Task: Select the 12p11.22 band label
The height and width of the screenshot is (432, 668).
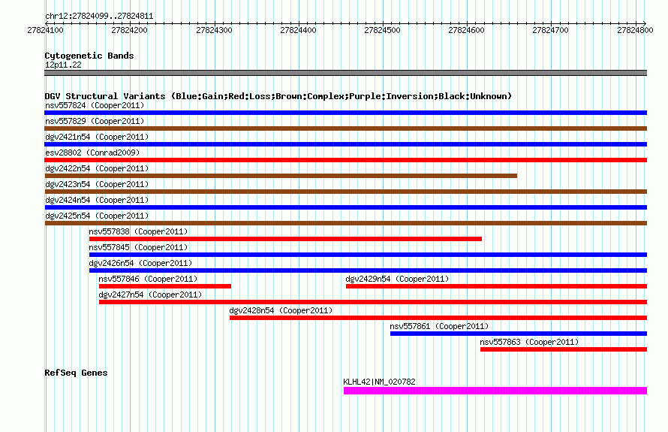Action: (x=63, y=65)
